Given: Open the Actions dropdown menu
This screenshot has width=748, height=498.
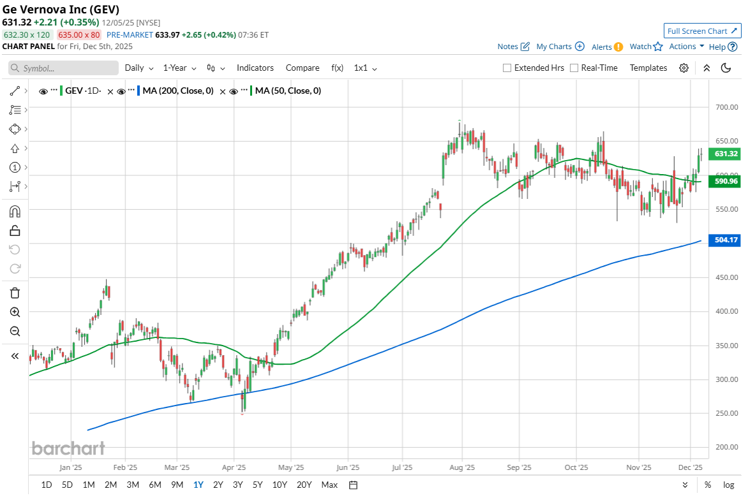Looking at the screenshot, I should click(686, 47).
